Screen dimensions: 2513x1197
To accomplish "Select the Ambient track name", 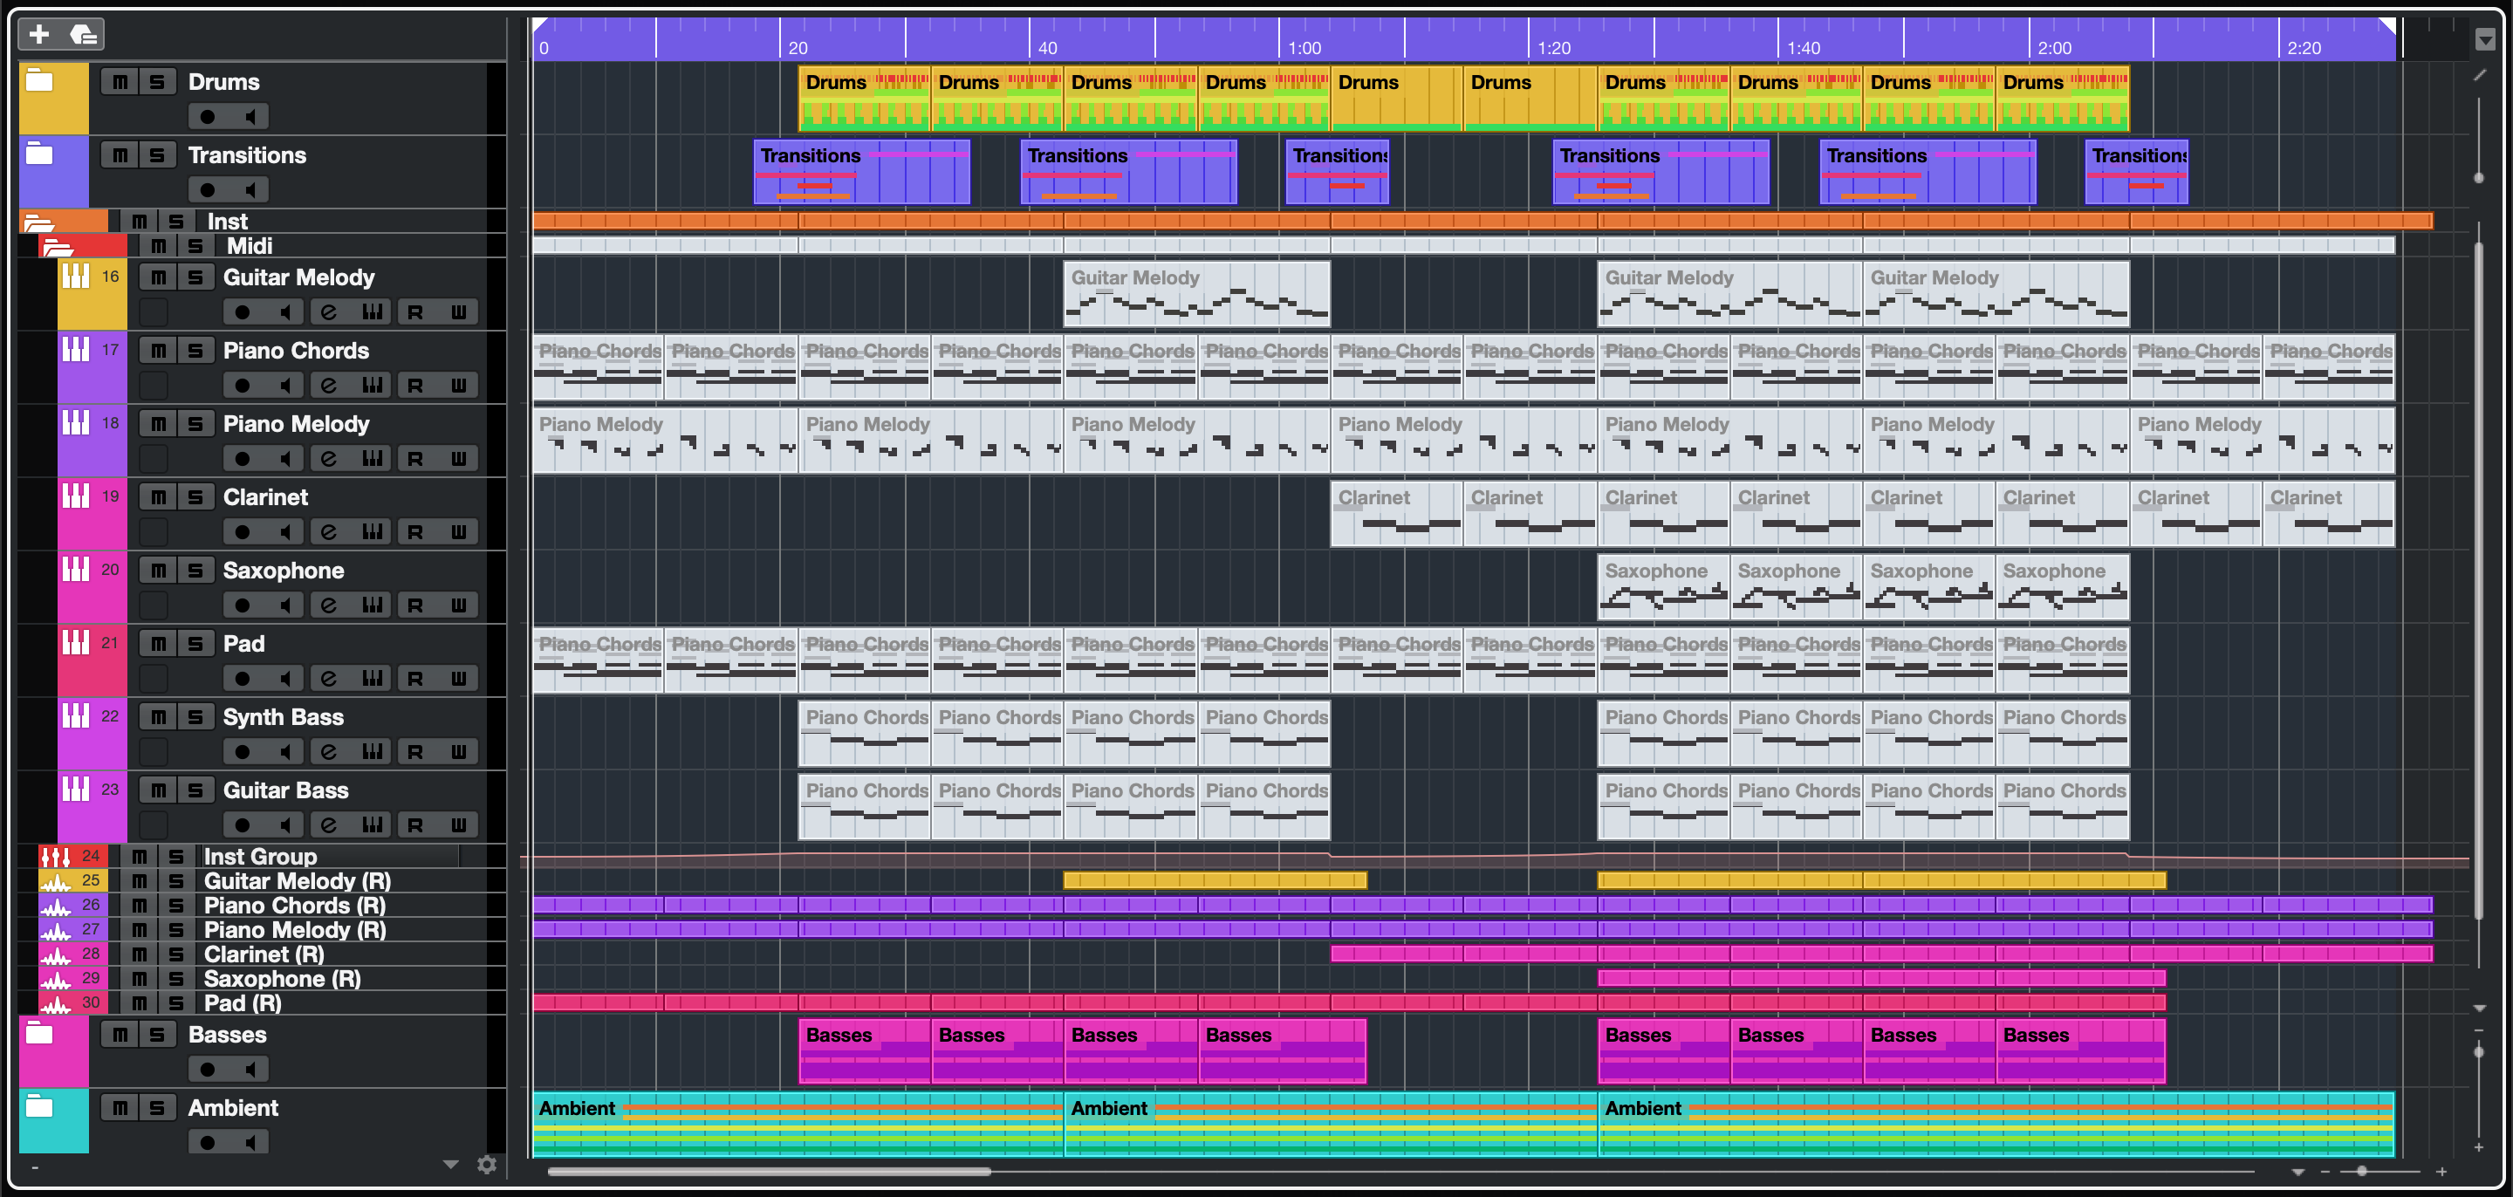I will coord(233,1107).
